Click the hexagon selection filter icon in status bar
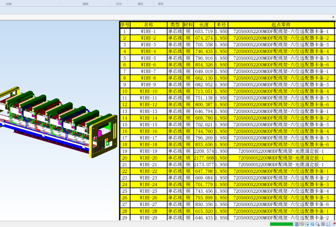 coord(318,224)
